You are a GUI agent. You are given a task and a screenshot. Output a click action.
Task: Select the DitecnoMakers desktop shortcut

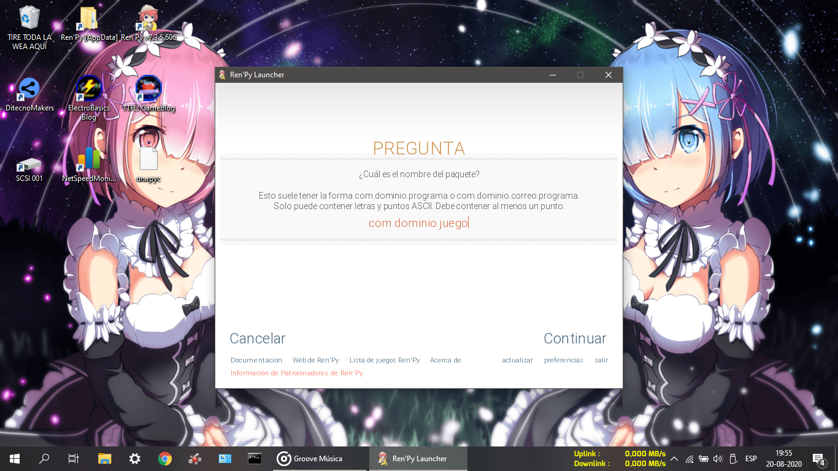point(29,94)
